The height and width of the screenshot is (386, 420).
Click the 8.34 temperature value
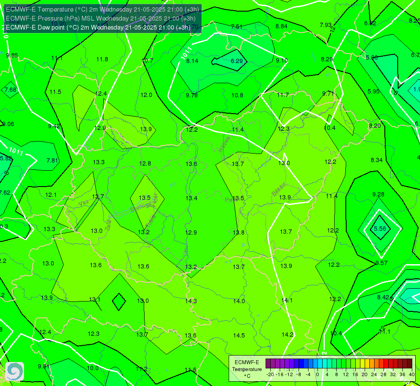point(377,160)
